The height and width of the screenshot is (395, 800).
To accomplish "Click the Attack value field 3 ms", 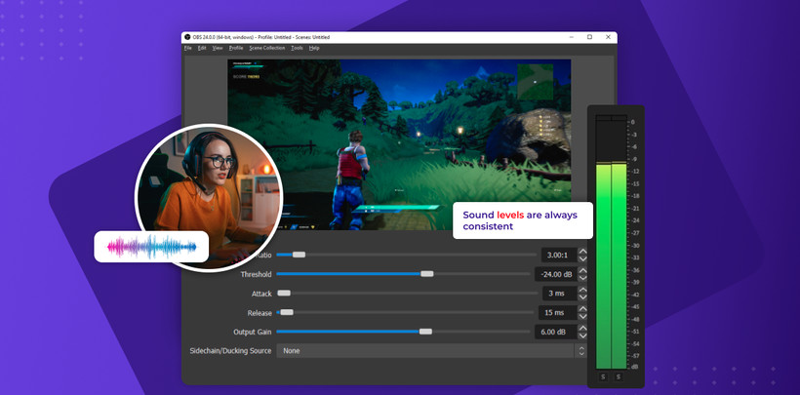I will coord(559,294).
